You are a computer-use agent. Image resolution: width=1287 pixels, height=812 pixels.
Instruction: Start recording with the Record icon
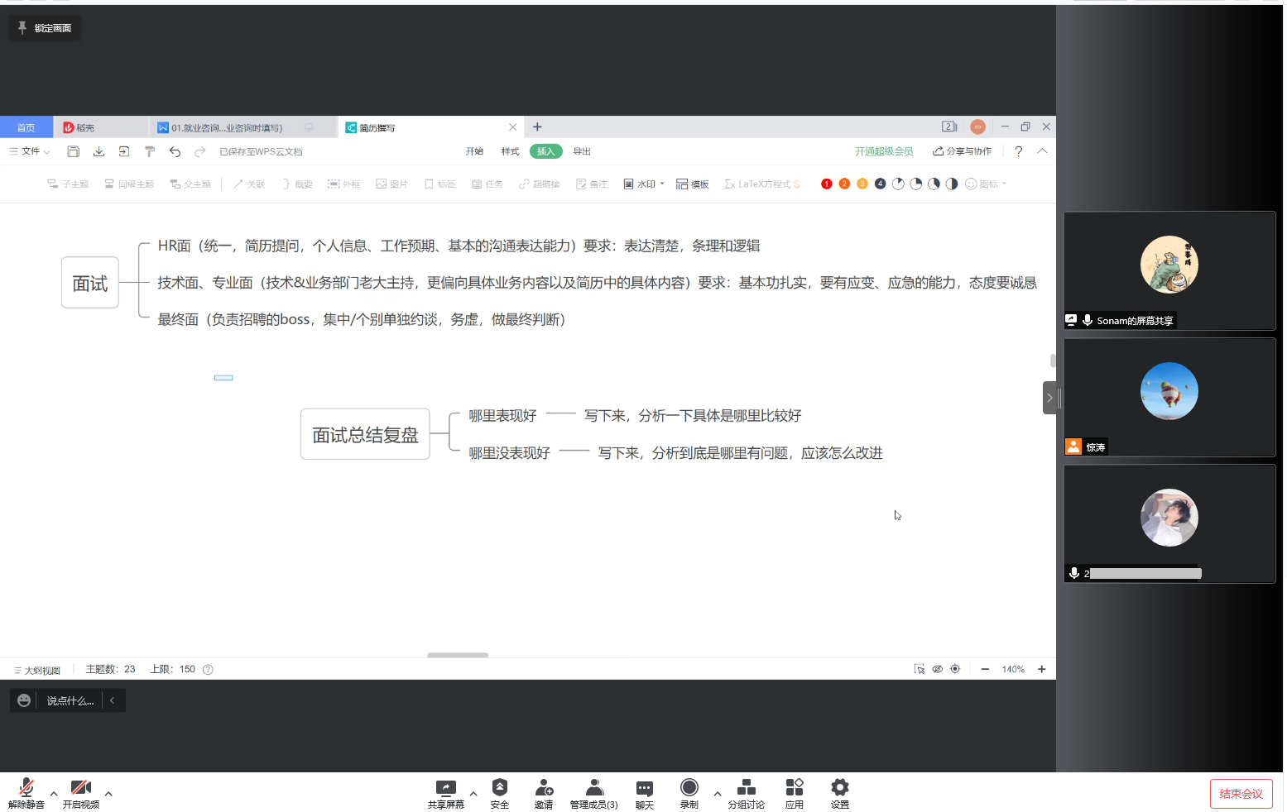689,787
